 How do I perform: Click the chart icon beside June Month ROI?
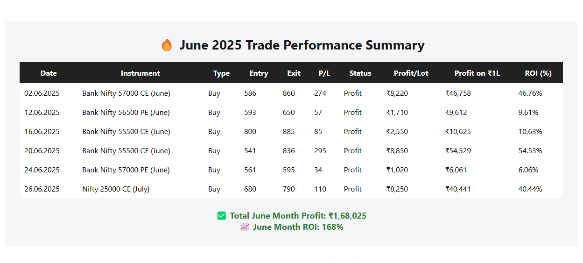click(x=245, y=227)
